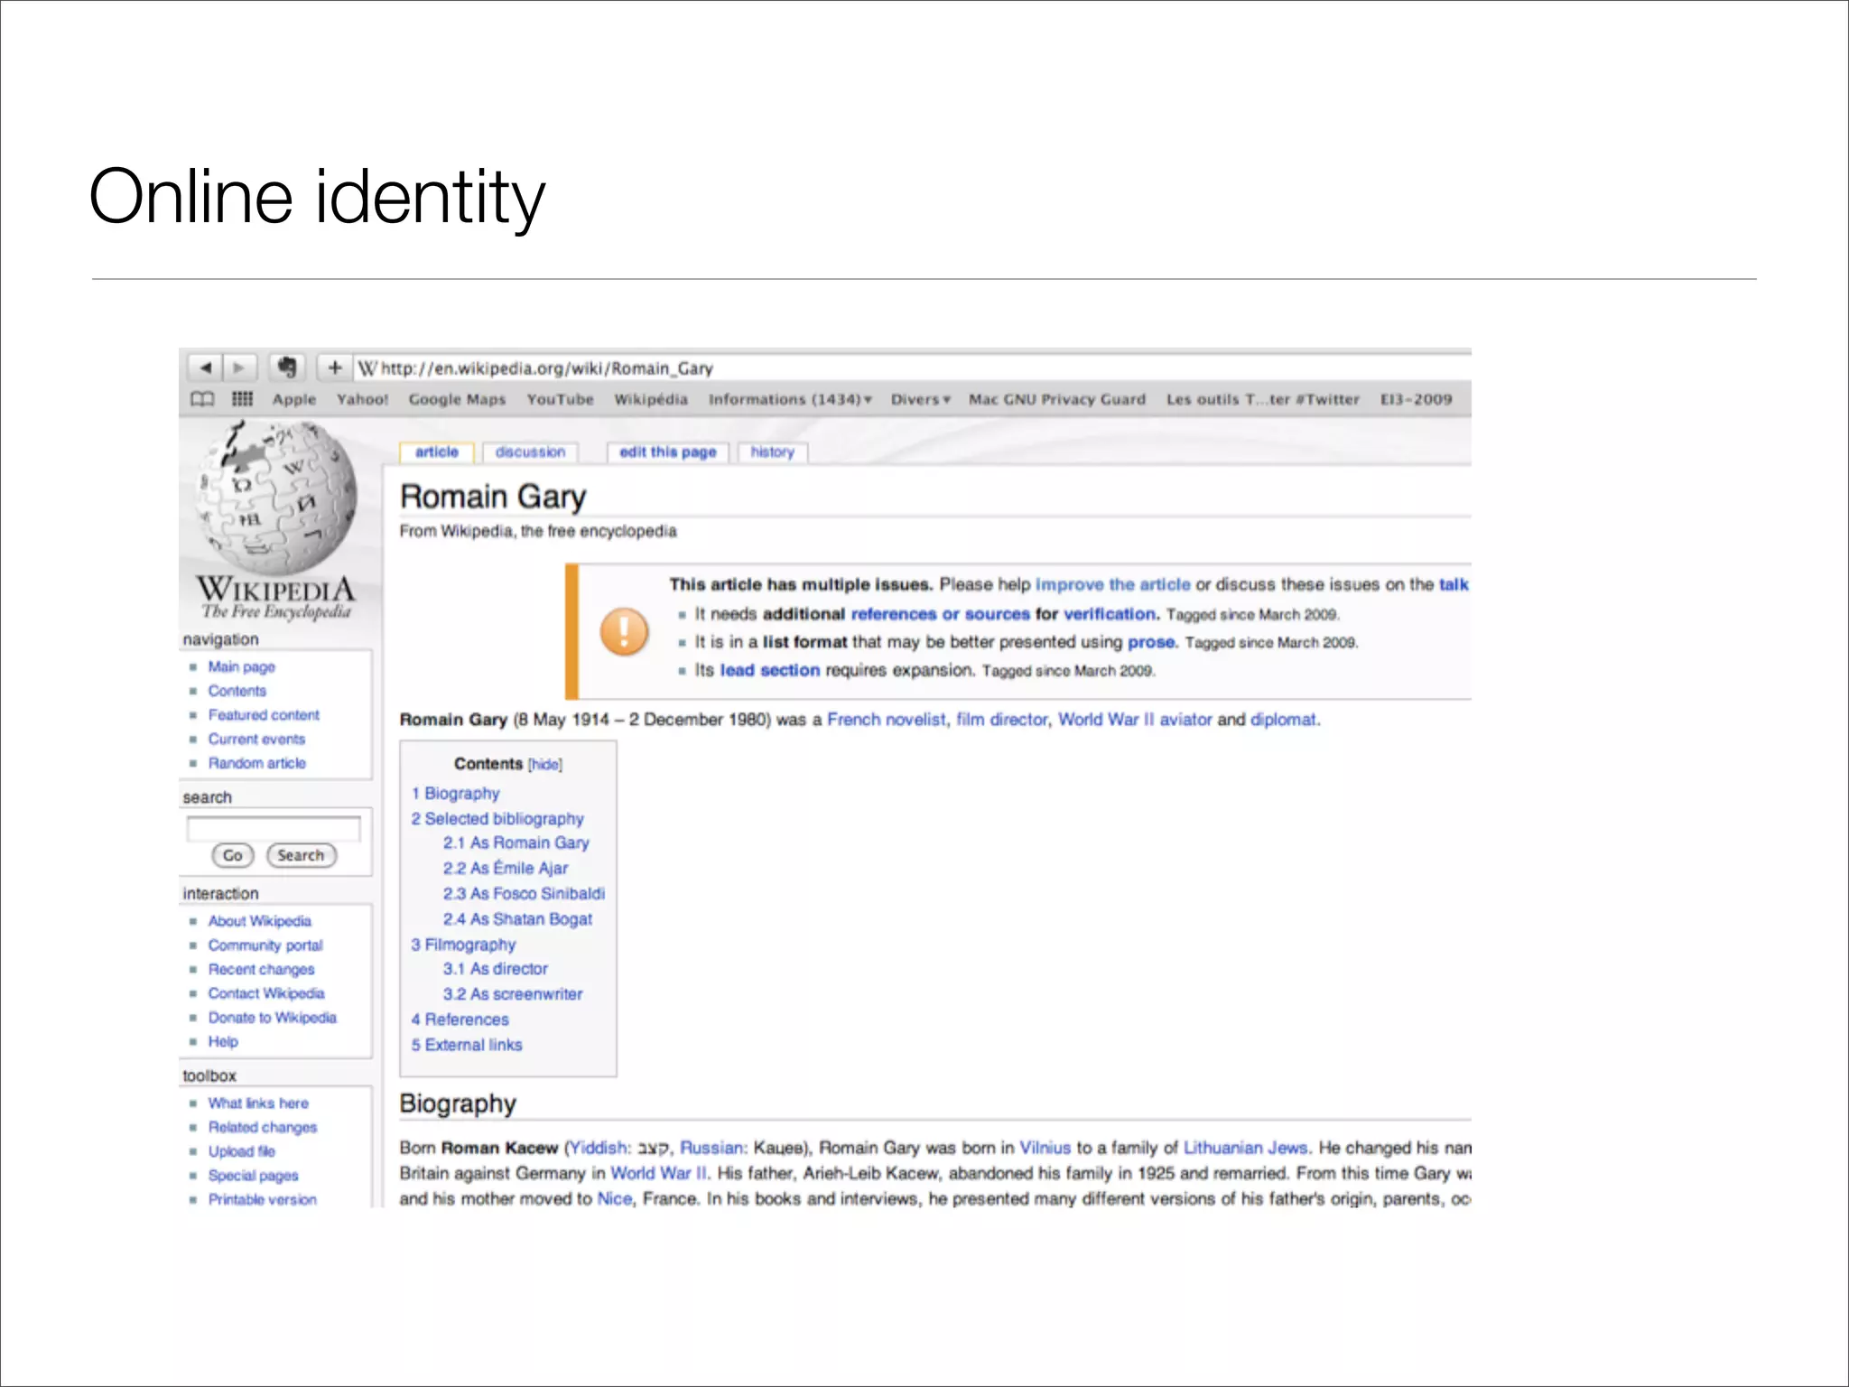Open the history tab
This screenshot has height=1387, width=1849.
[772, 451]
